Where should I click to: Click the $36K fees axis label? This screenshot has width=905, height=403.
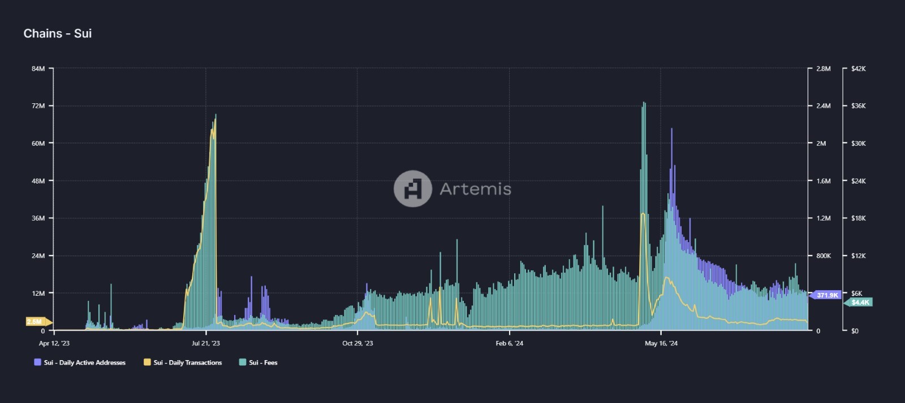pyautogui.click(x=859, y=106)
